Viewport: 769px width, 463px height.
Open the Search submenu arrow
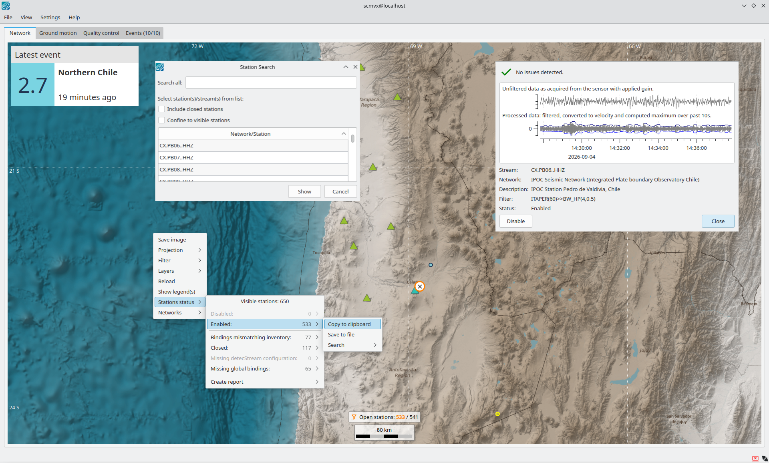click(x=375, y=345)
